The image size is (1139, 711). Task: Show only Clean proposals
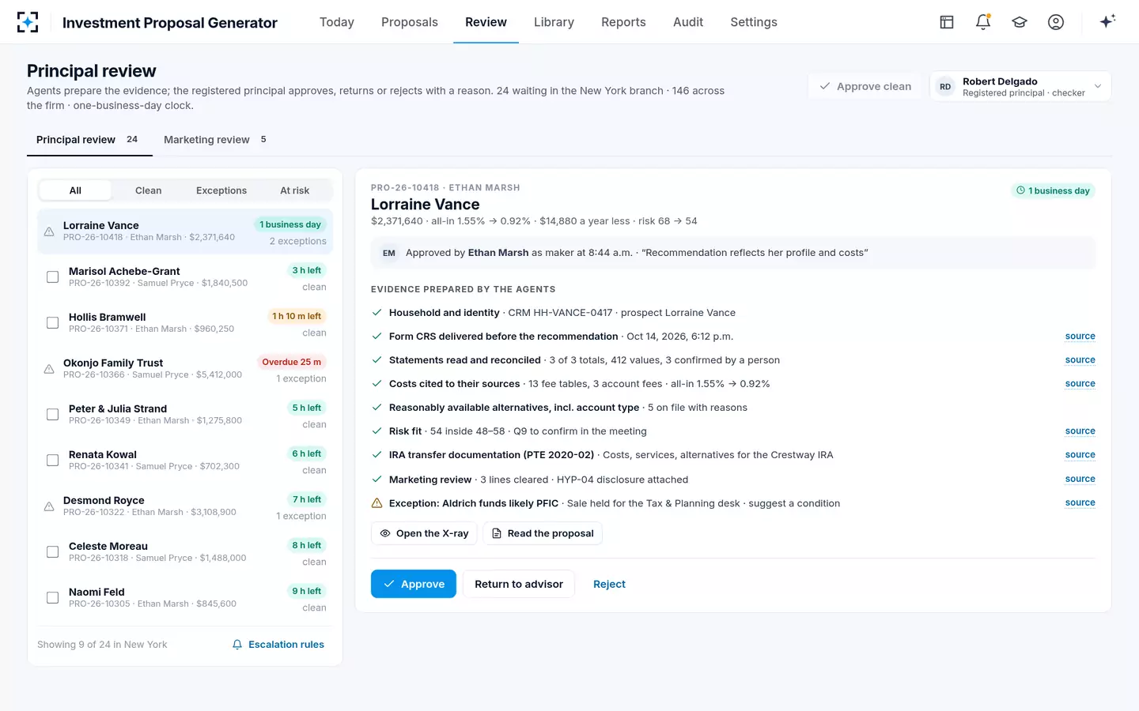149,190
